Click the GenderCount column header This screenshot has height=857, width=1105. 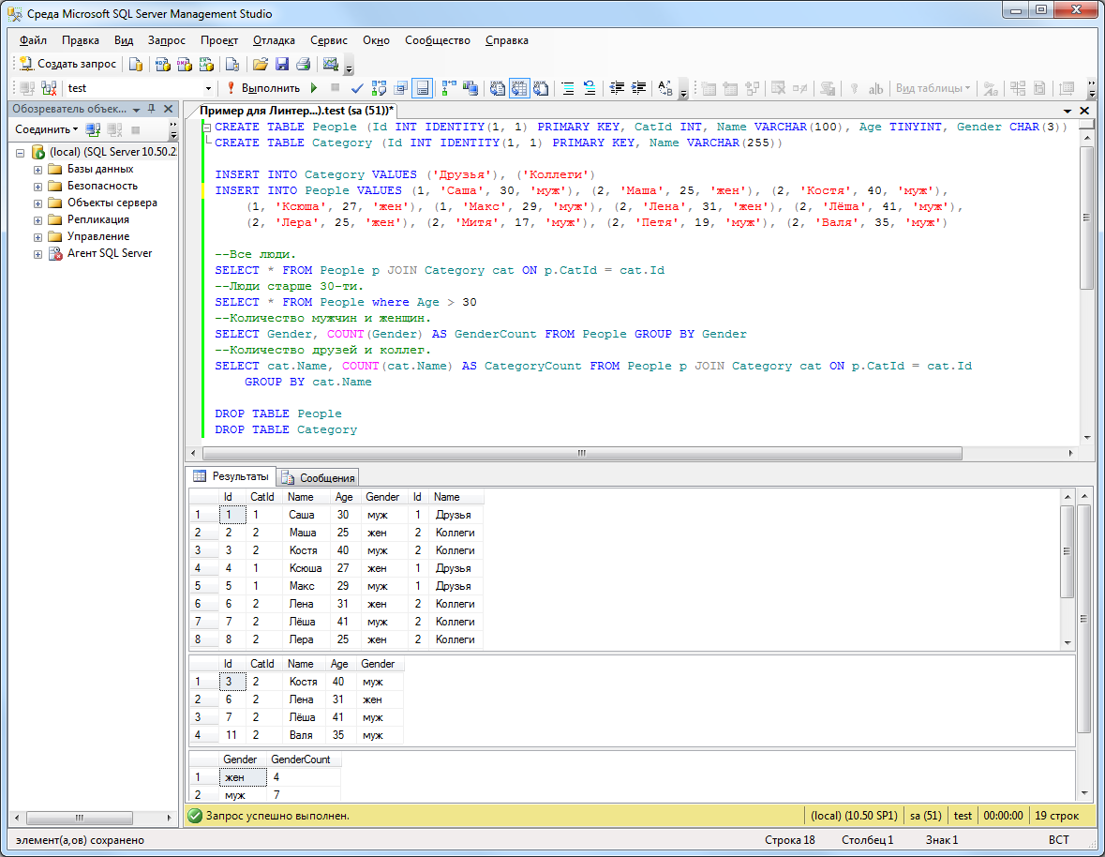coord(303,759)
